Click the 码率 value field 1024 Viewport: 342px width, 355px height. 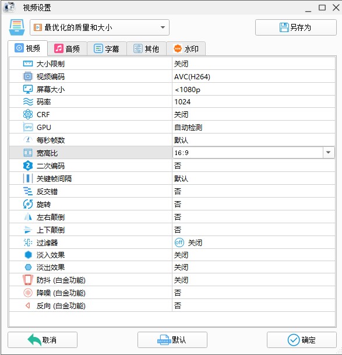253,102
